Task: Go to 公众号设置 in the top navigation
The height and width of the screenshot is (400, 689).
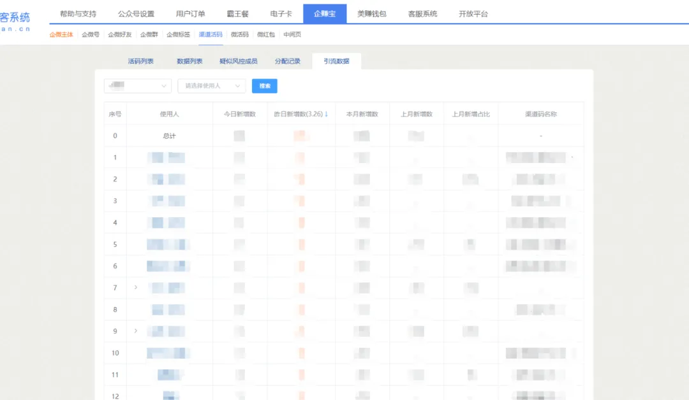Action: (137, 13)
